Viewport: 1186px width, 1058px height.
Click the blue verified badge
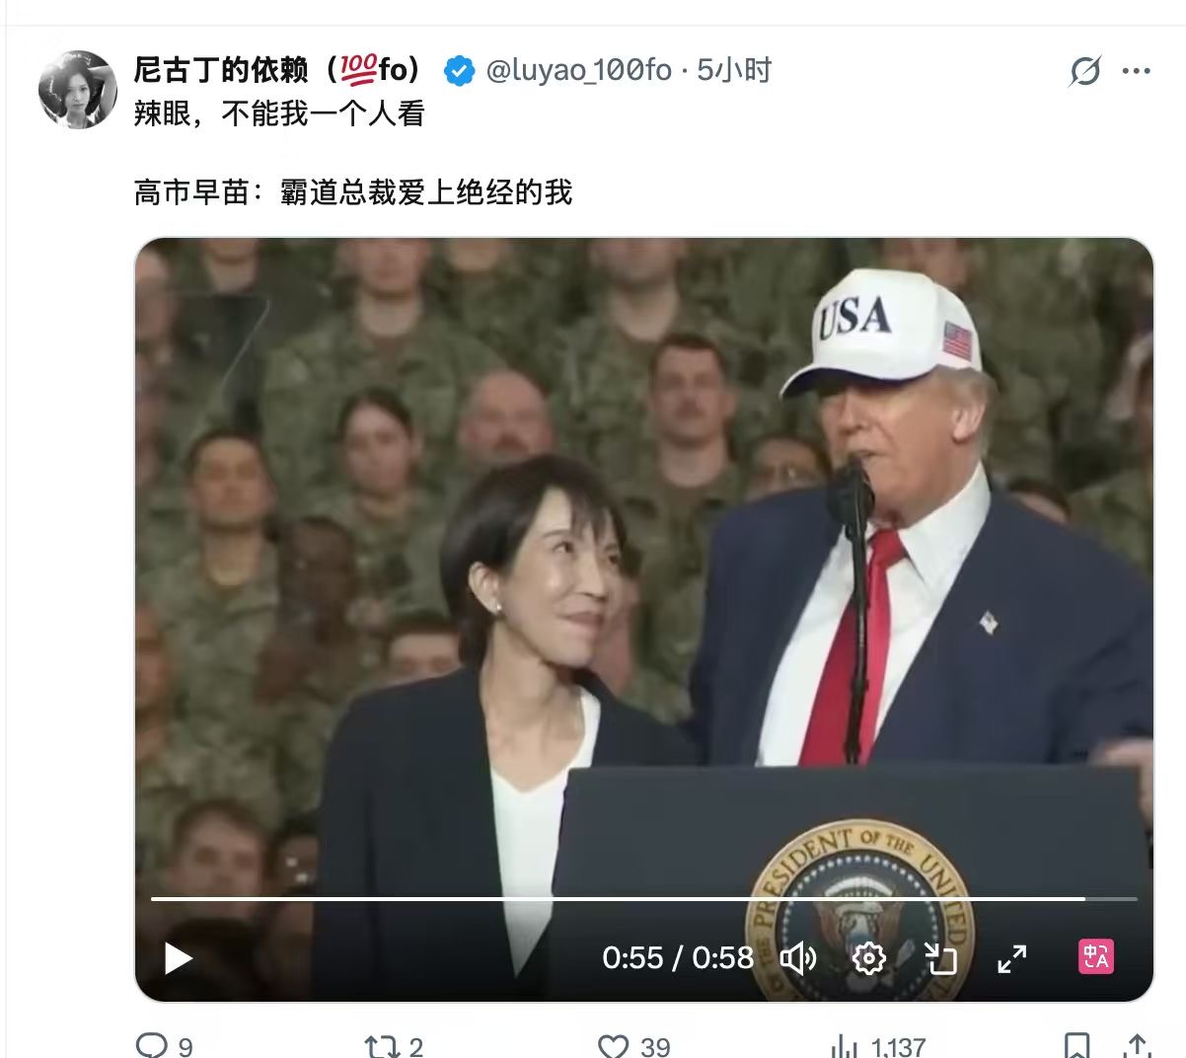point(459,71)
